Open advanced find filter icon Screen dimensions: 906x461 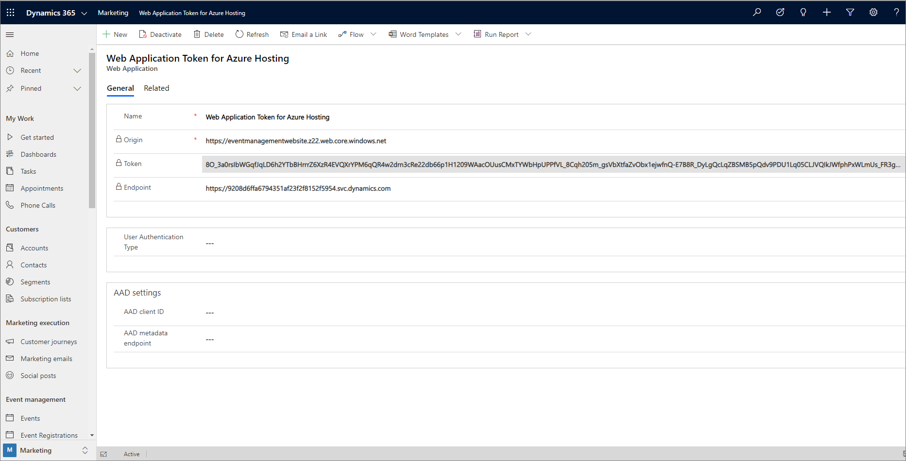tap(850, 13)
